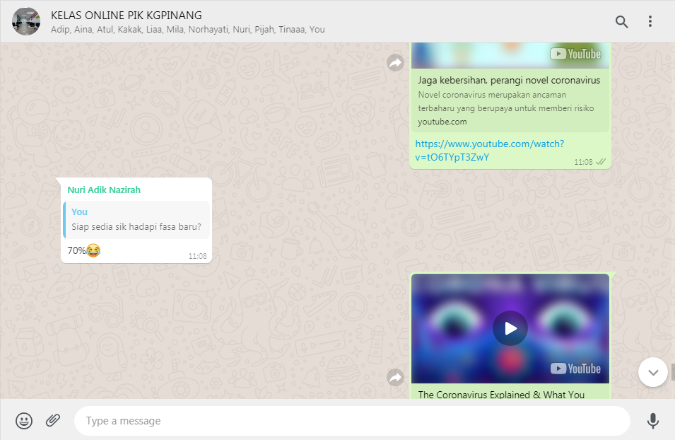Play the Coronavirus Explained video
The width and height of the screenshot is (675, 440).
[x=510, y=328]
